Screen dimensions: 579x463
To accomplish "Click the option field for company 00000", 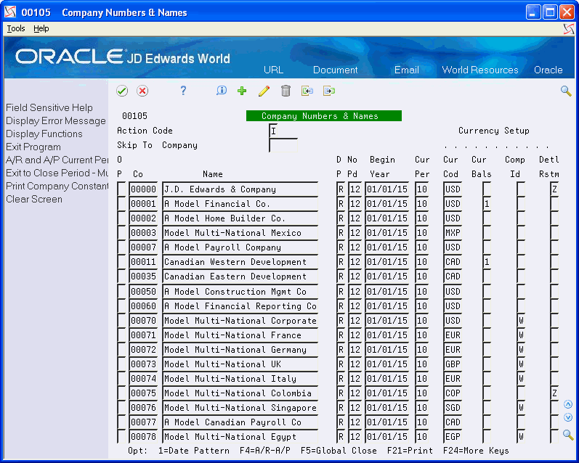I will coord(121,189).
